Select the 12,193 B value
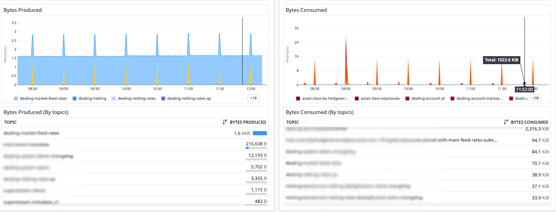The height and width of the screenshot is (212, 556). tap(258, 155)
